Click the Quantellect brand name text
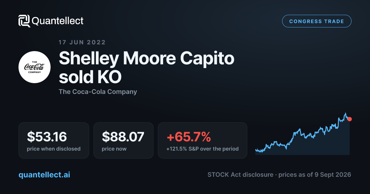This screenshot has width=370, height=194. click(x=58, y=21)
